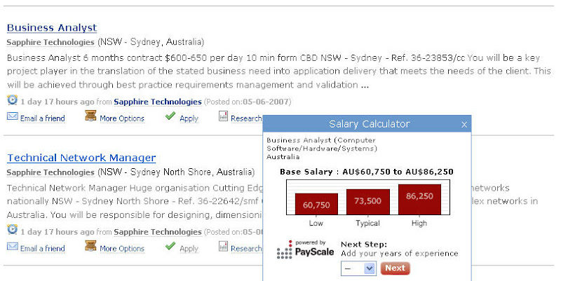Click Sapphire Technologies below Business Analyst title
The height and width of the screenshot is (281, 561).
coord(50,42)
